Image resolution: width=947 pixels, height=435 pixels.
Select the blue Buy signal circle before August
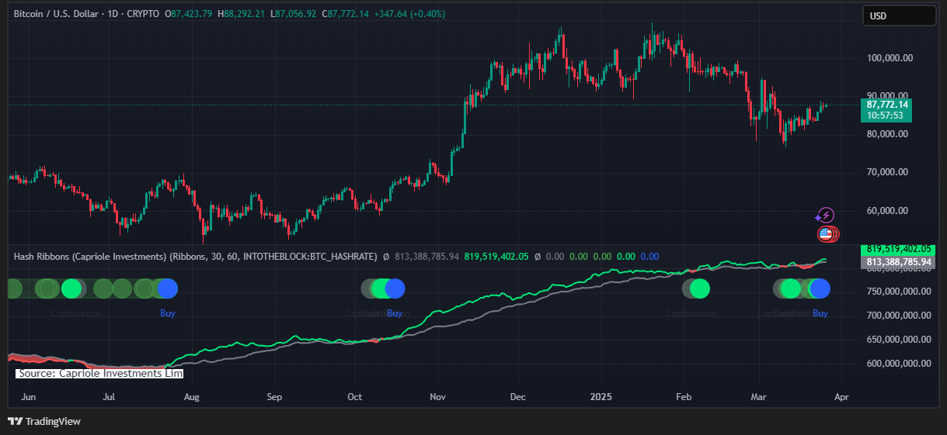tap(167, 289)
